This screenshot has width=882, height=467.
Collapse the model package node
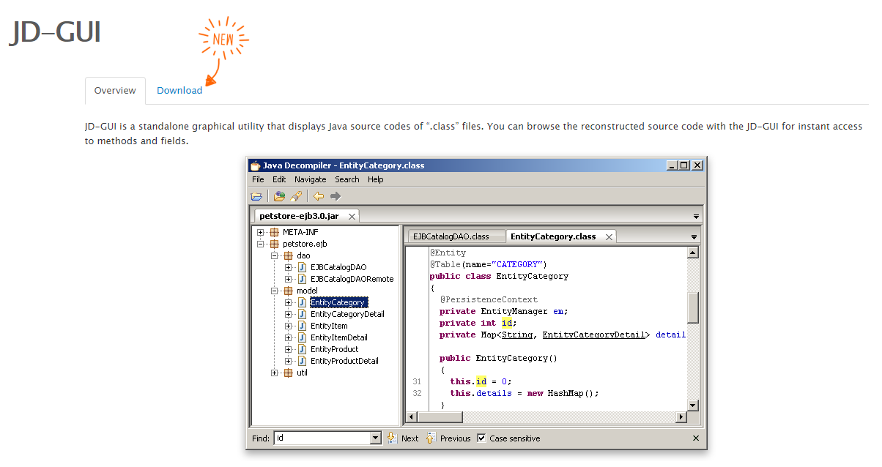pos(275,291)
